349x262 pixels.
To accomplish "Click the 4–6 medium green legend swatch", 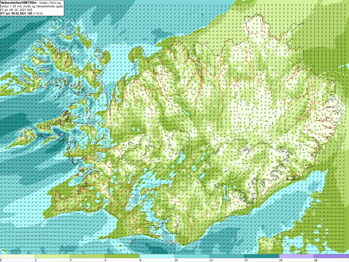I will pyautogui.click(x=87, y=256).
